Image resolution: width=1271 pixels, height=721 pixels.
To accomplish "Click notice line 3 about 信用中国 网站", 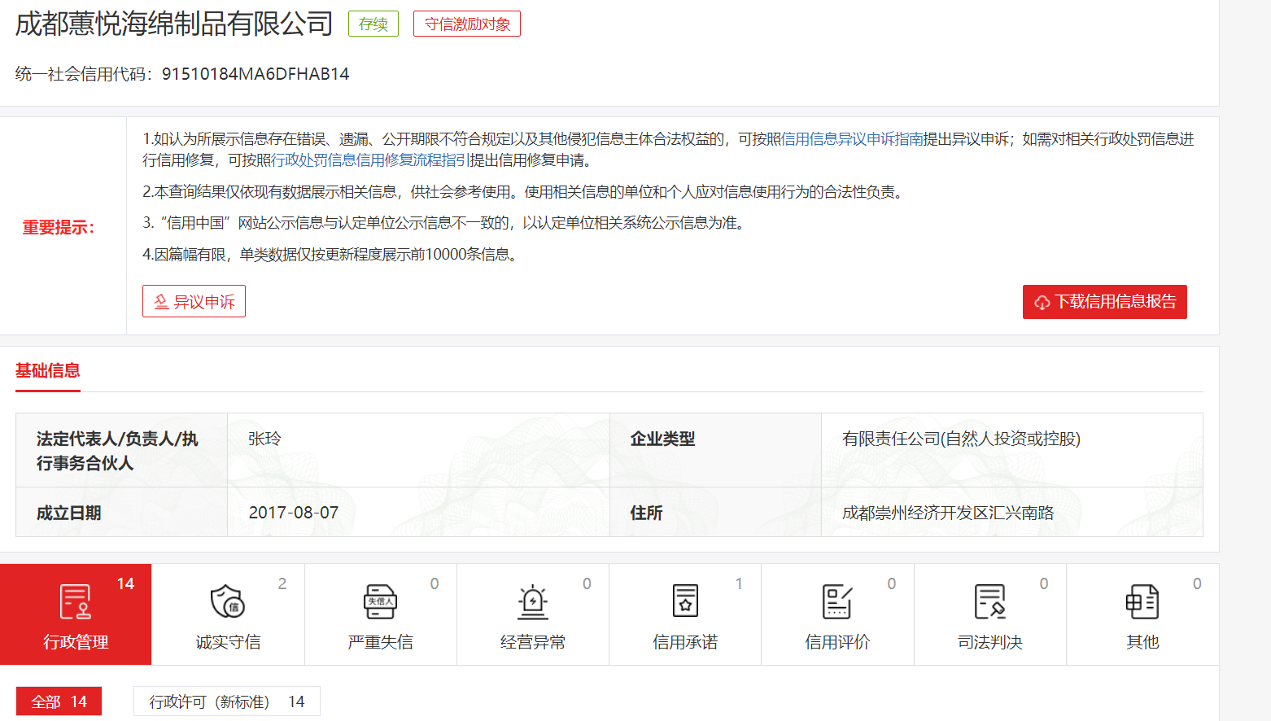I will [x=446, y=223].
